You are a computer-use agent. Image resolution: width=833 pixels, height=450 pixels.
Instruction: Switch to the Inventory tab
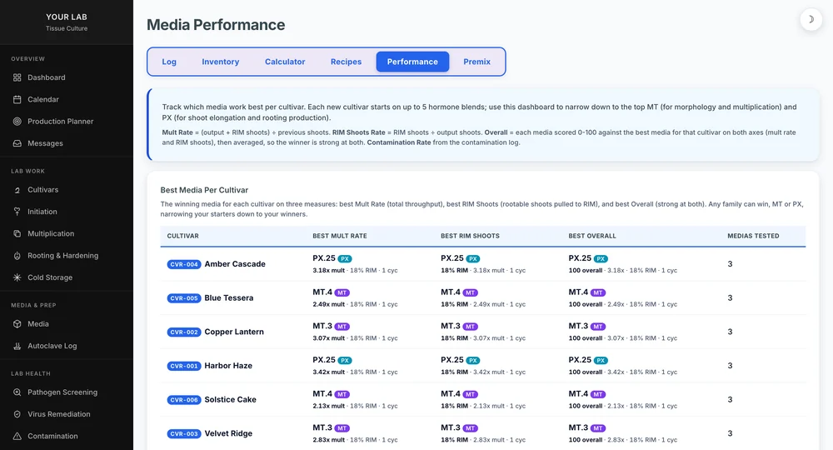pyautogui.click(x=221, y=62)
